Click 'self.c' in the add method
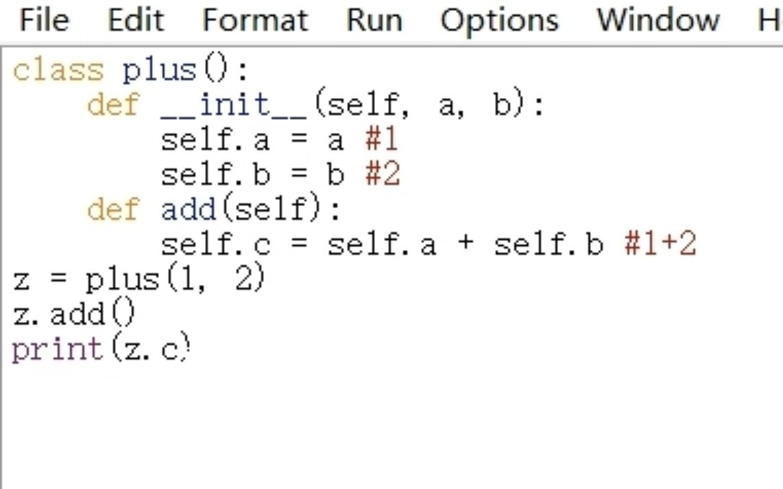 pos(216,245)
